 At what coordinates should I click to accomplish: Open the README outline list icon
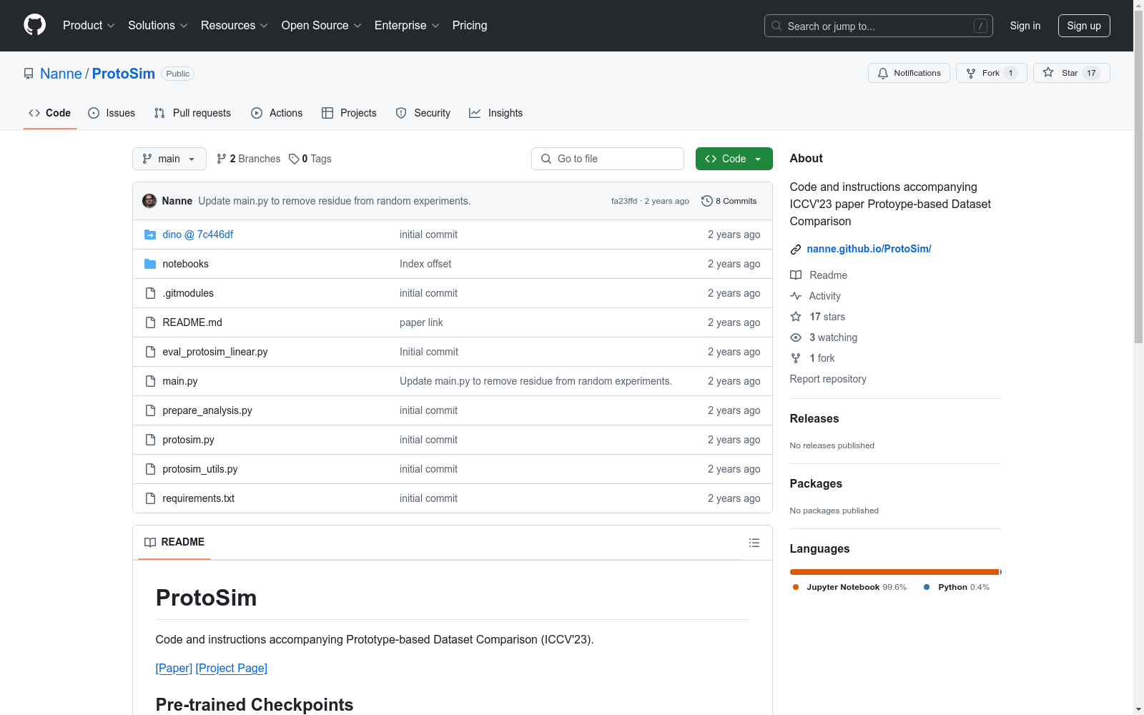754,543
